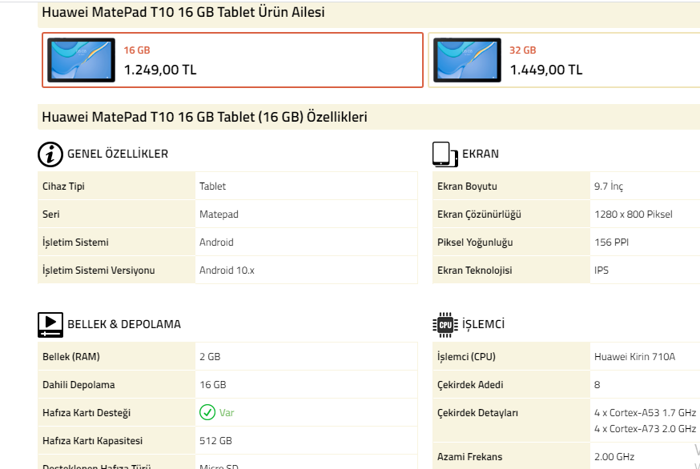Click the 4 x Cortex-A73 2.0 GHz line
700x469 pixels.
pos(645,429)
